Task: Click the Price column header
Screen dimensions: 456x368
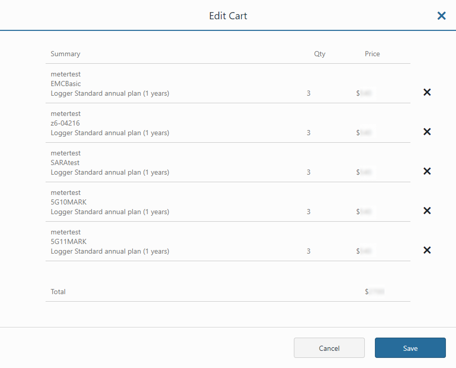Action: (x=372, y=54)
